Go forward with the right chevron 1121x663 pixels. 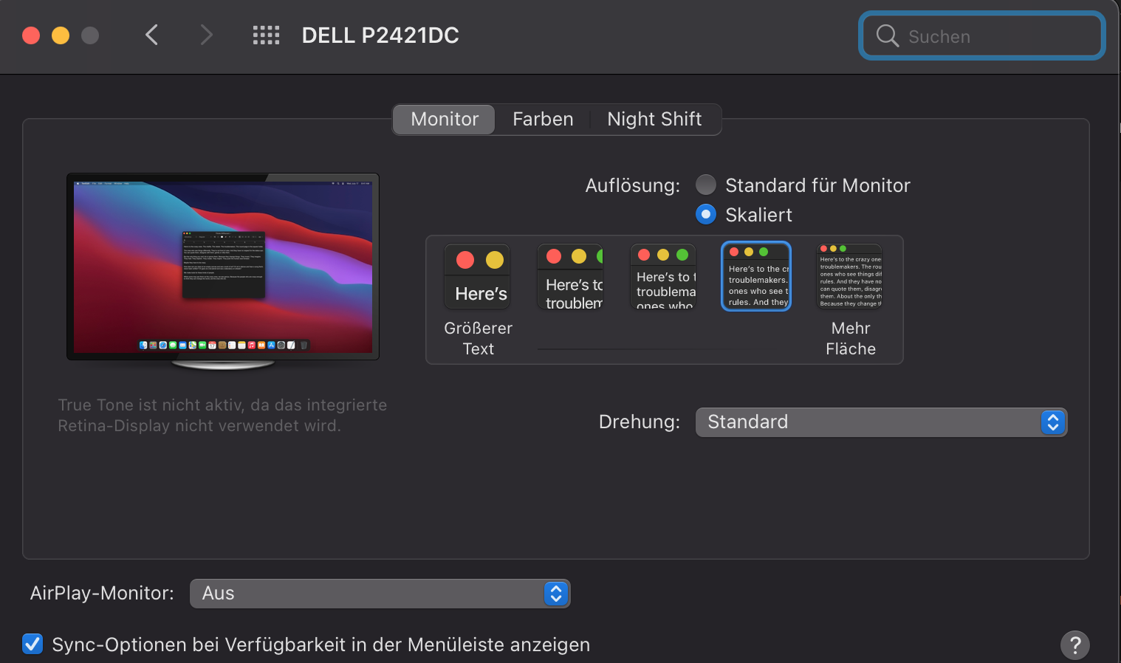pyautogui.click(x=207, y=35)
